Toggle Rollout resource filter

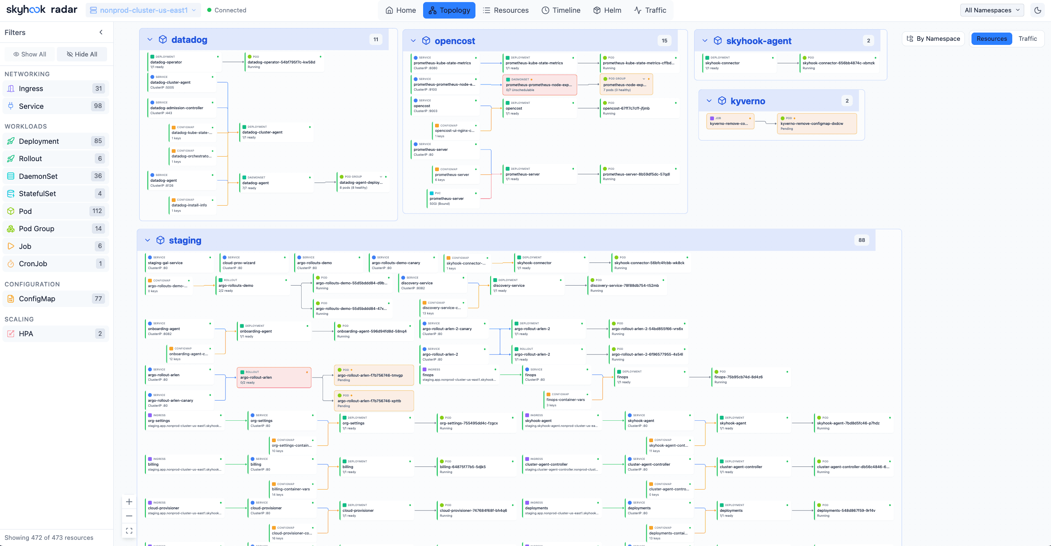pos(56,159)
